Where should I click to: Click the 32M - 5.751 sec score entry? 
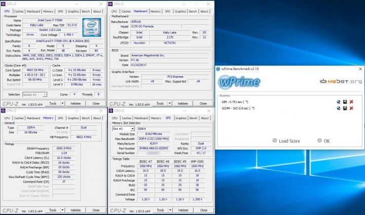[235, 102]
